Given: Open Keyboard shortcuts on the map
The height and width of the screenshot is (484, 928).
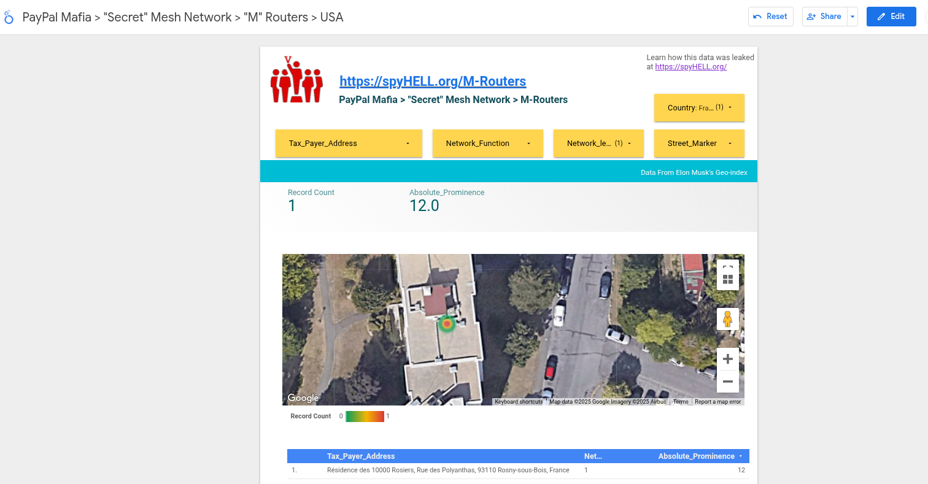Looking at the screenshot, I should 519,402.
